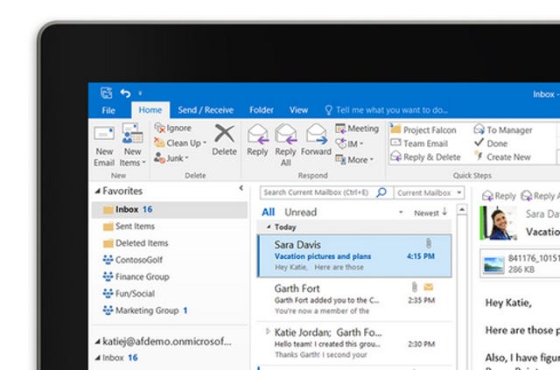Click the attachment paperclip on Sara Davis email

(x=429, y=243)
